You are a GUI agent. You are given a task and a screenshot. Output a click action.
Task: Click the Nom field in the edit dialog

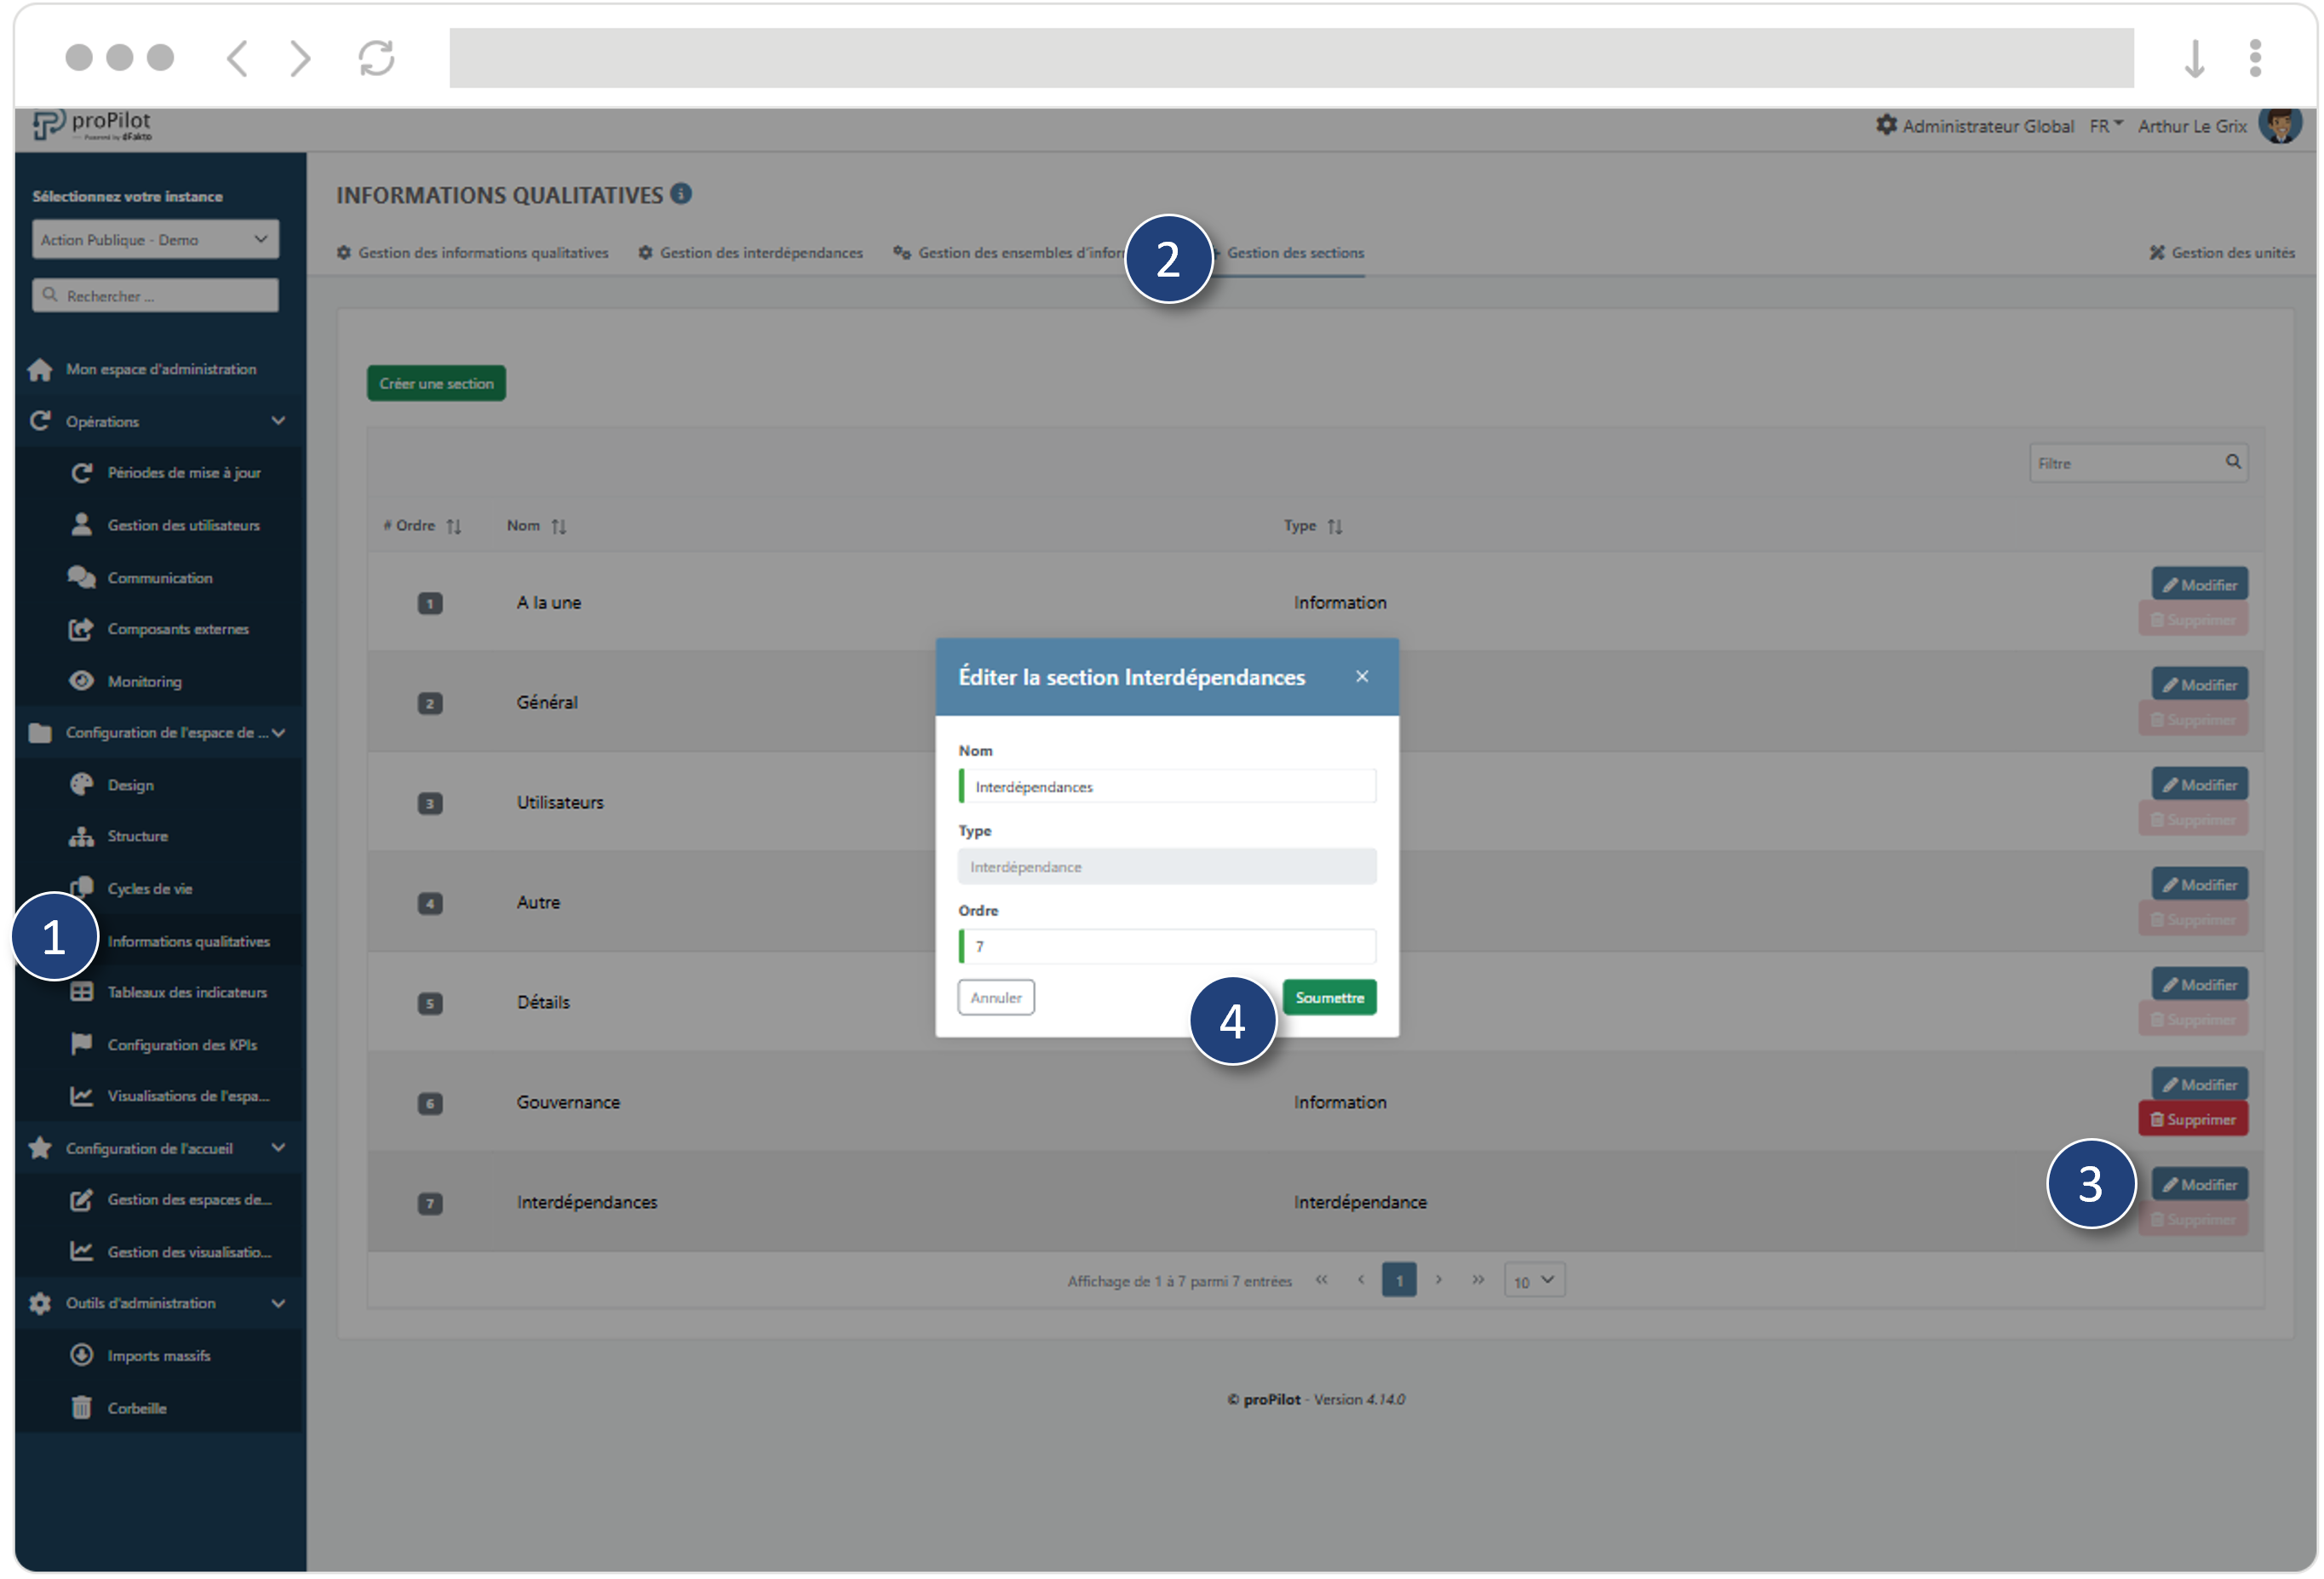pos(1167,787)
